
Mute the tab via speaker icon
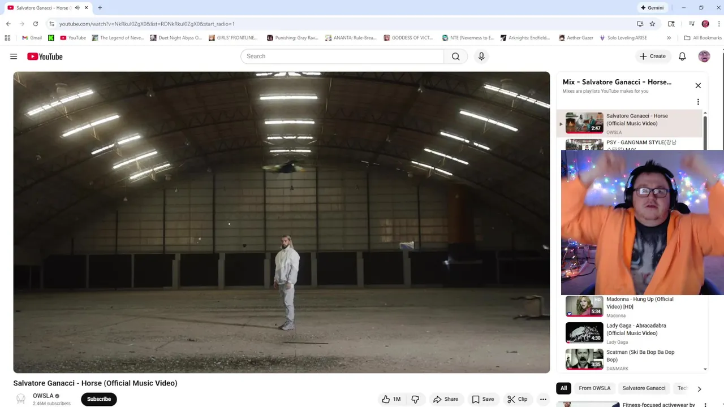tap(77, 7)
